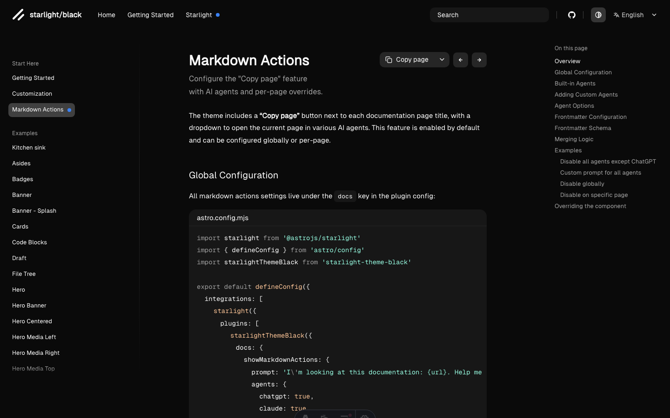
Task: Jump to Frontmatter Schema section
Action: coord(583,128)
